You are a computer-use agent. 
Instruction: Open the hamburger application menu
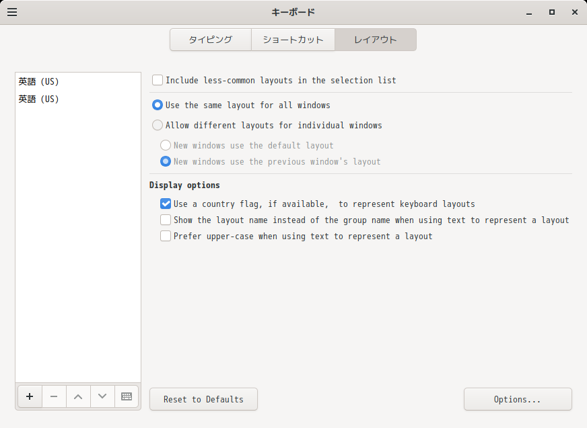pos(12,11)
